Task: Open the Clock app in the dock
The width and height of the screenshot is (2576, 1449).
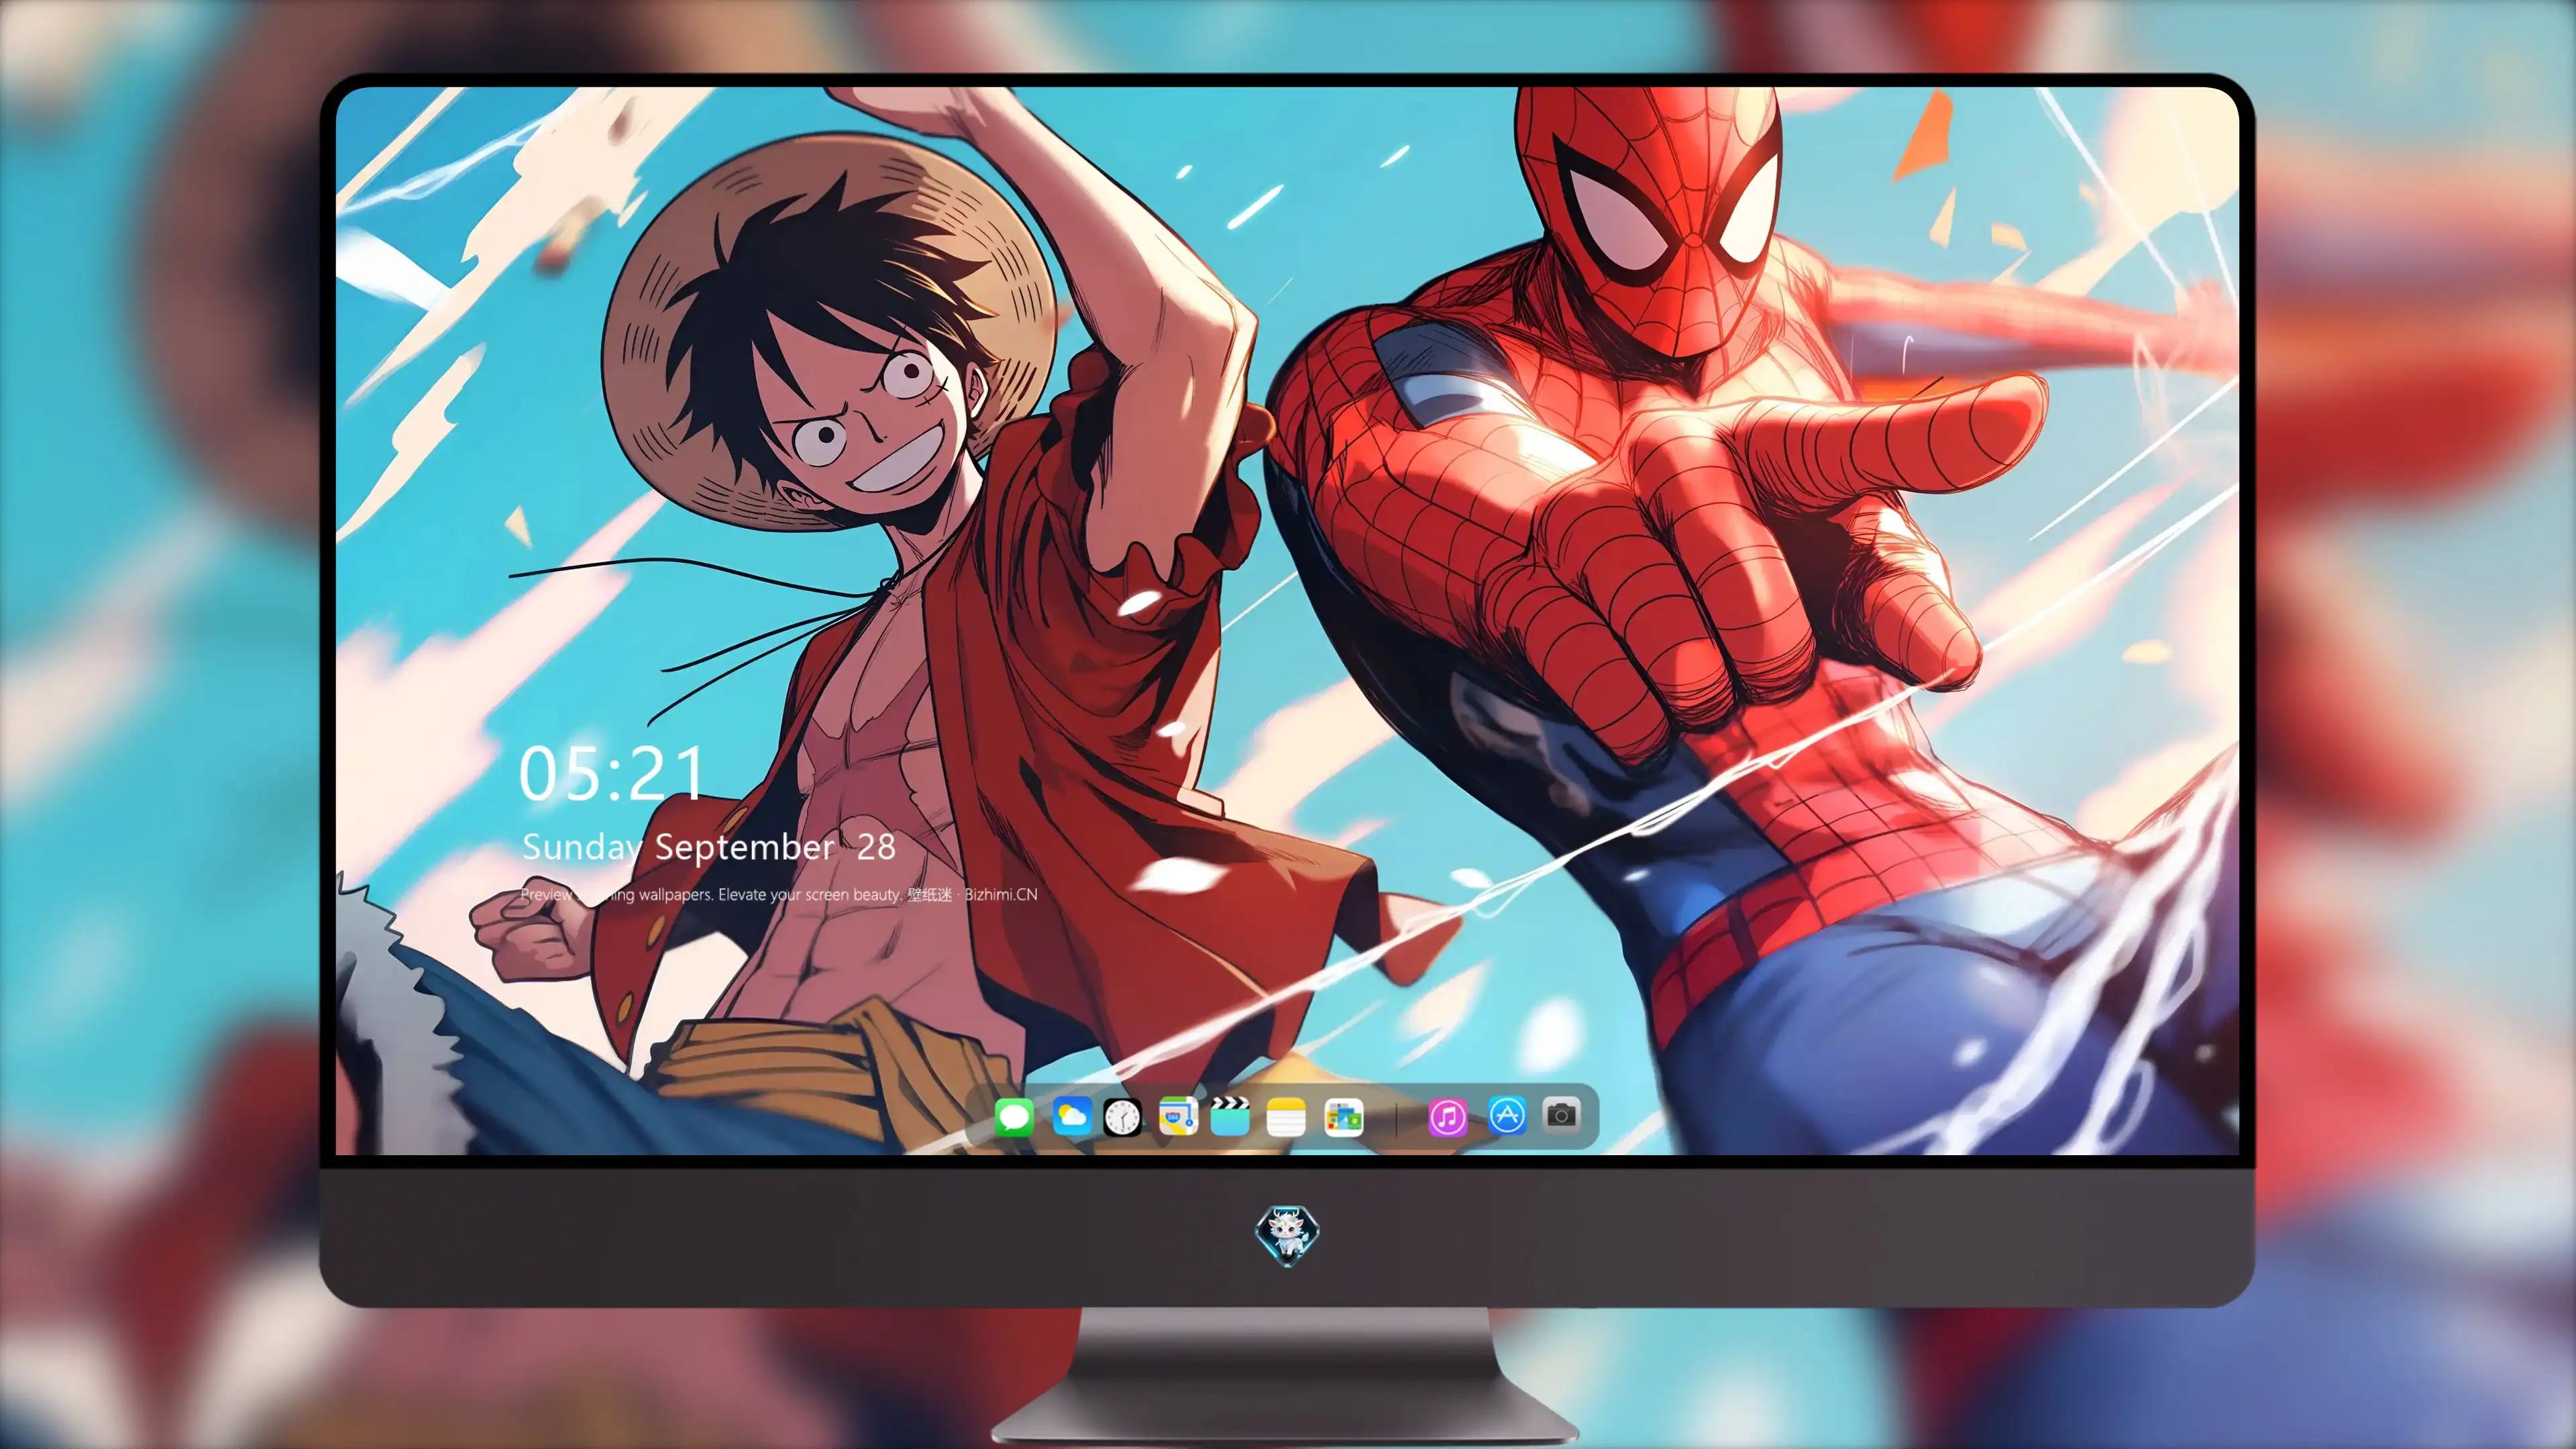Action: tap(1122, 1116)
